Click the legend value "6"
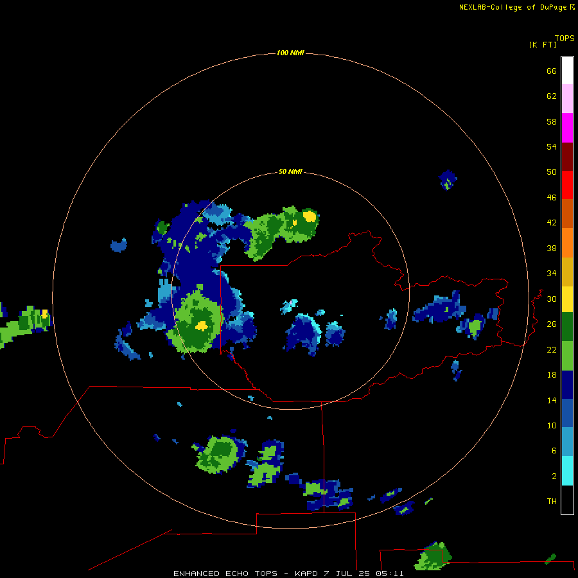This screenshot has width=578, height=578. 554,451
